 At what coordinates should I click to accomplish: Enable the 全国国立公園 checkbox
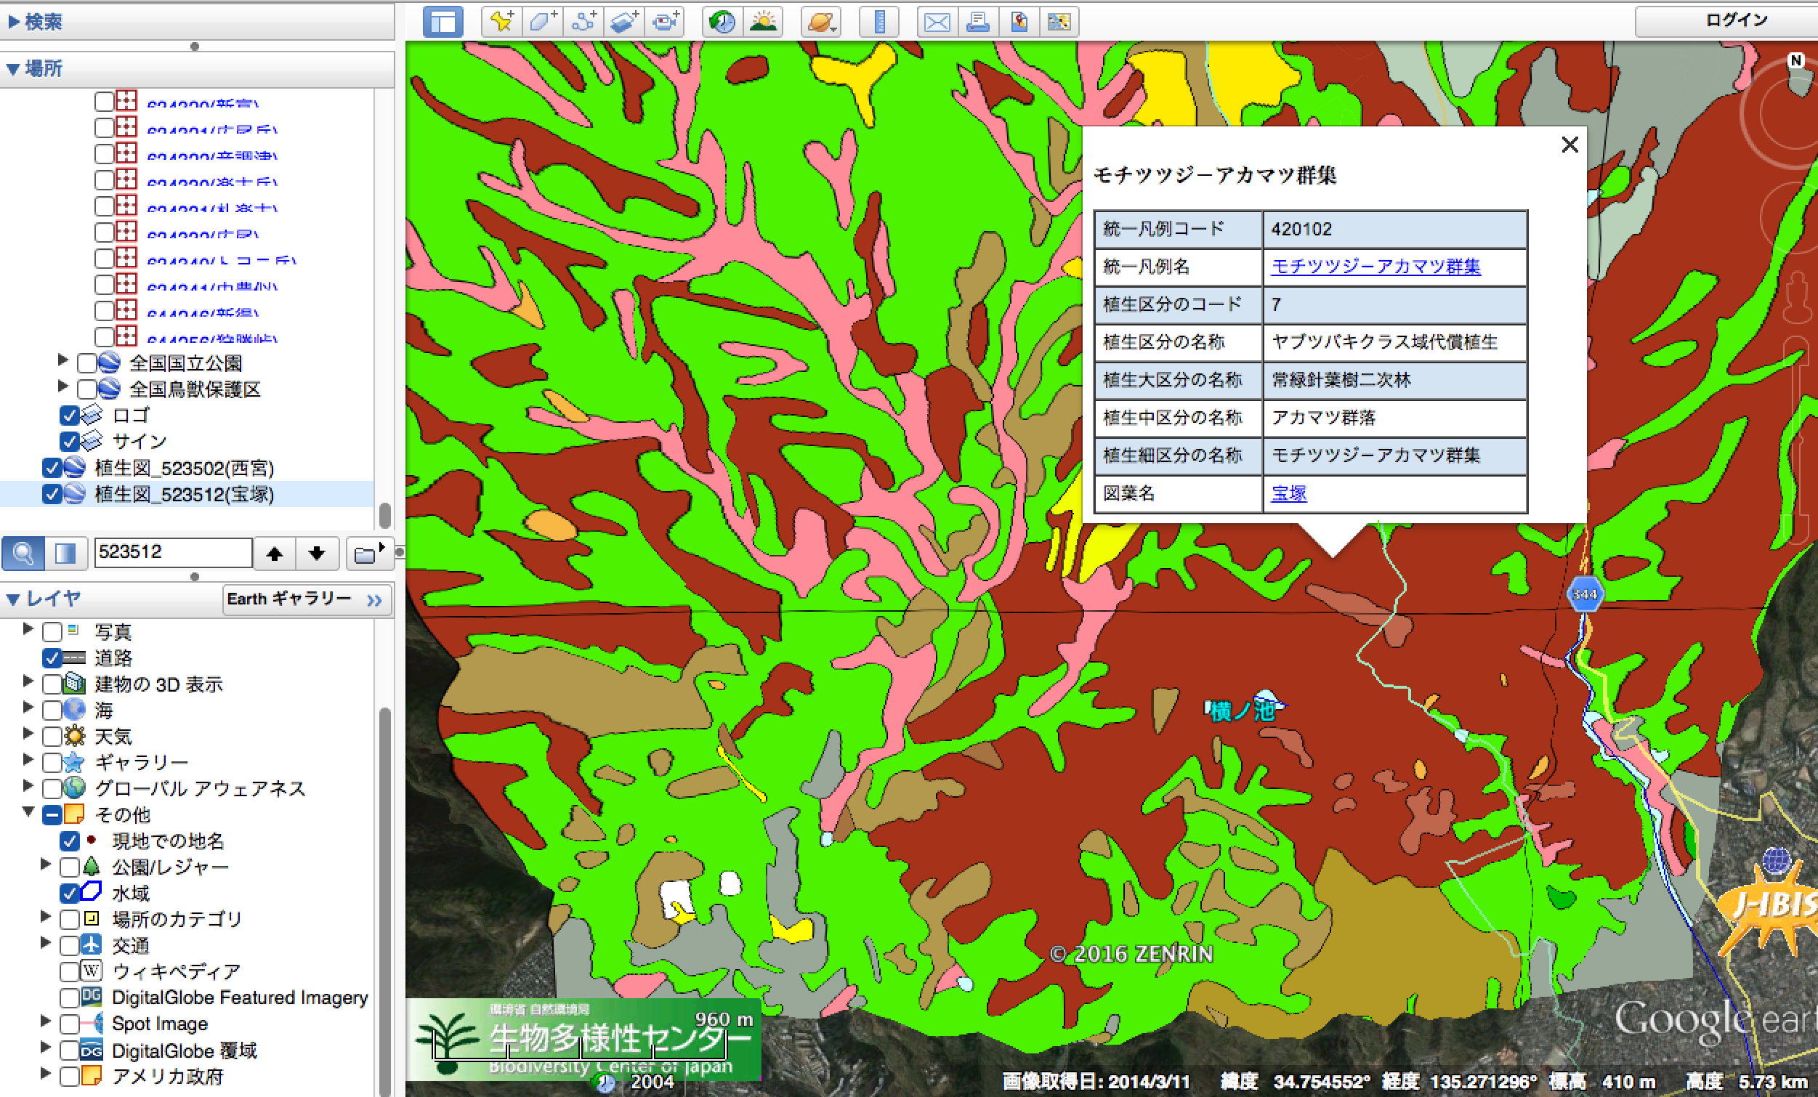pyautogui.click(x=87, y=363)
